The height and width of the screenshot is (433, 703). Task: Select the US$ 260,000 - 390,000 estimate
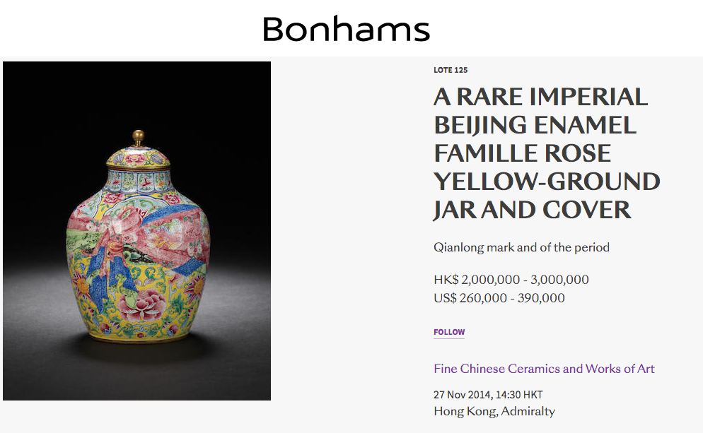click(x=499, y=298)
